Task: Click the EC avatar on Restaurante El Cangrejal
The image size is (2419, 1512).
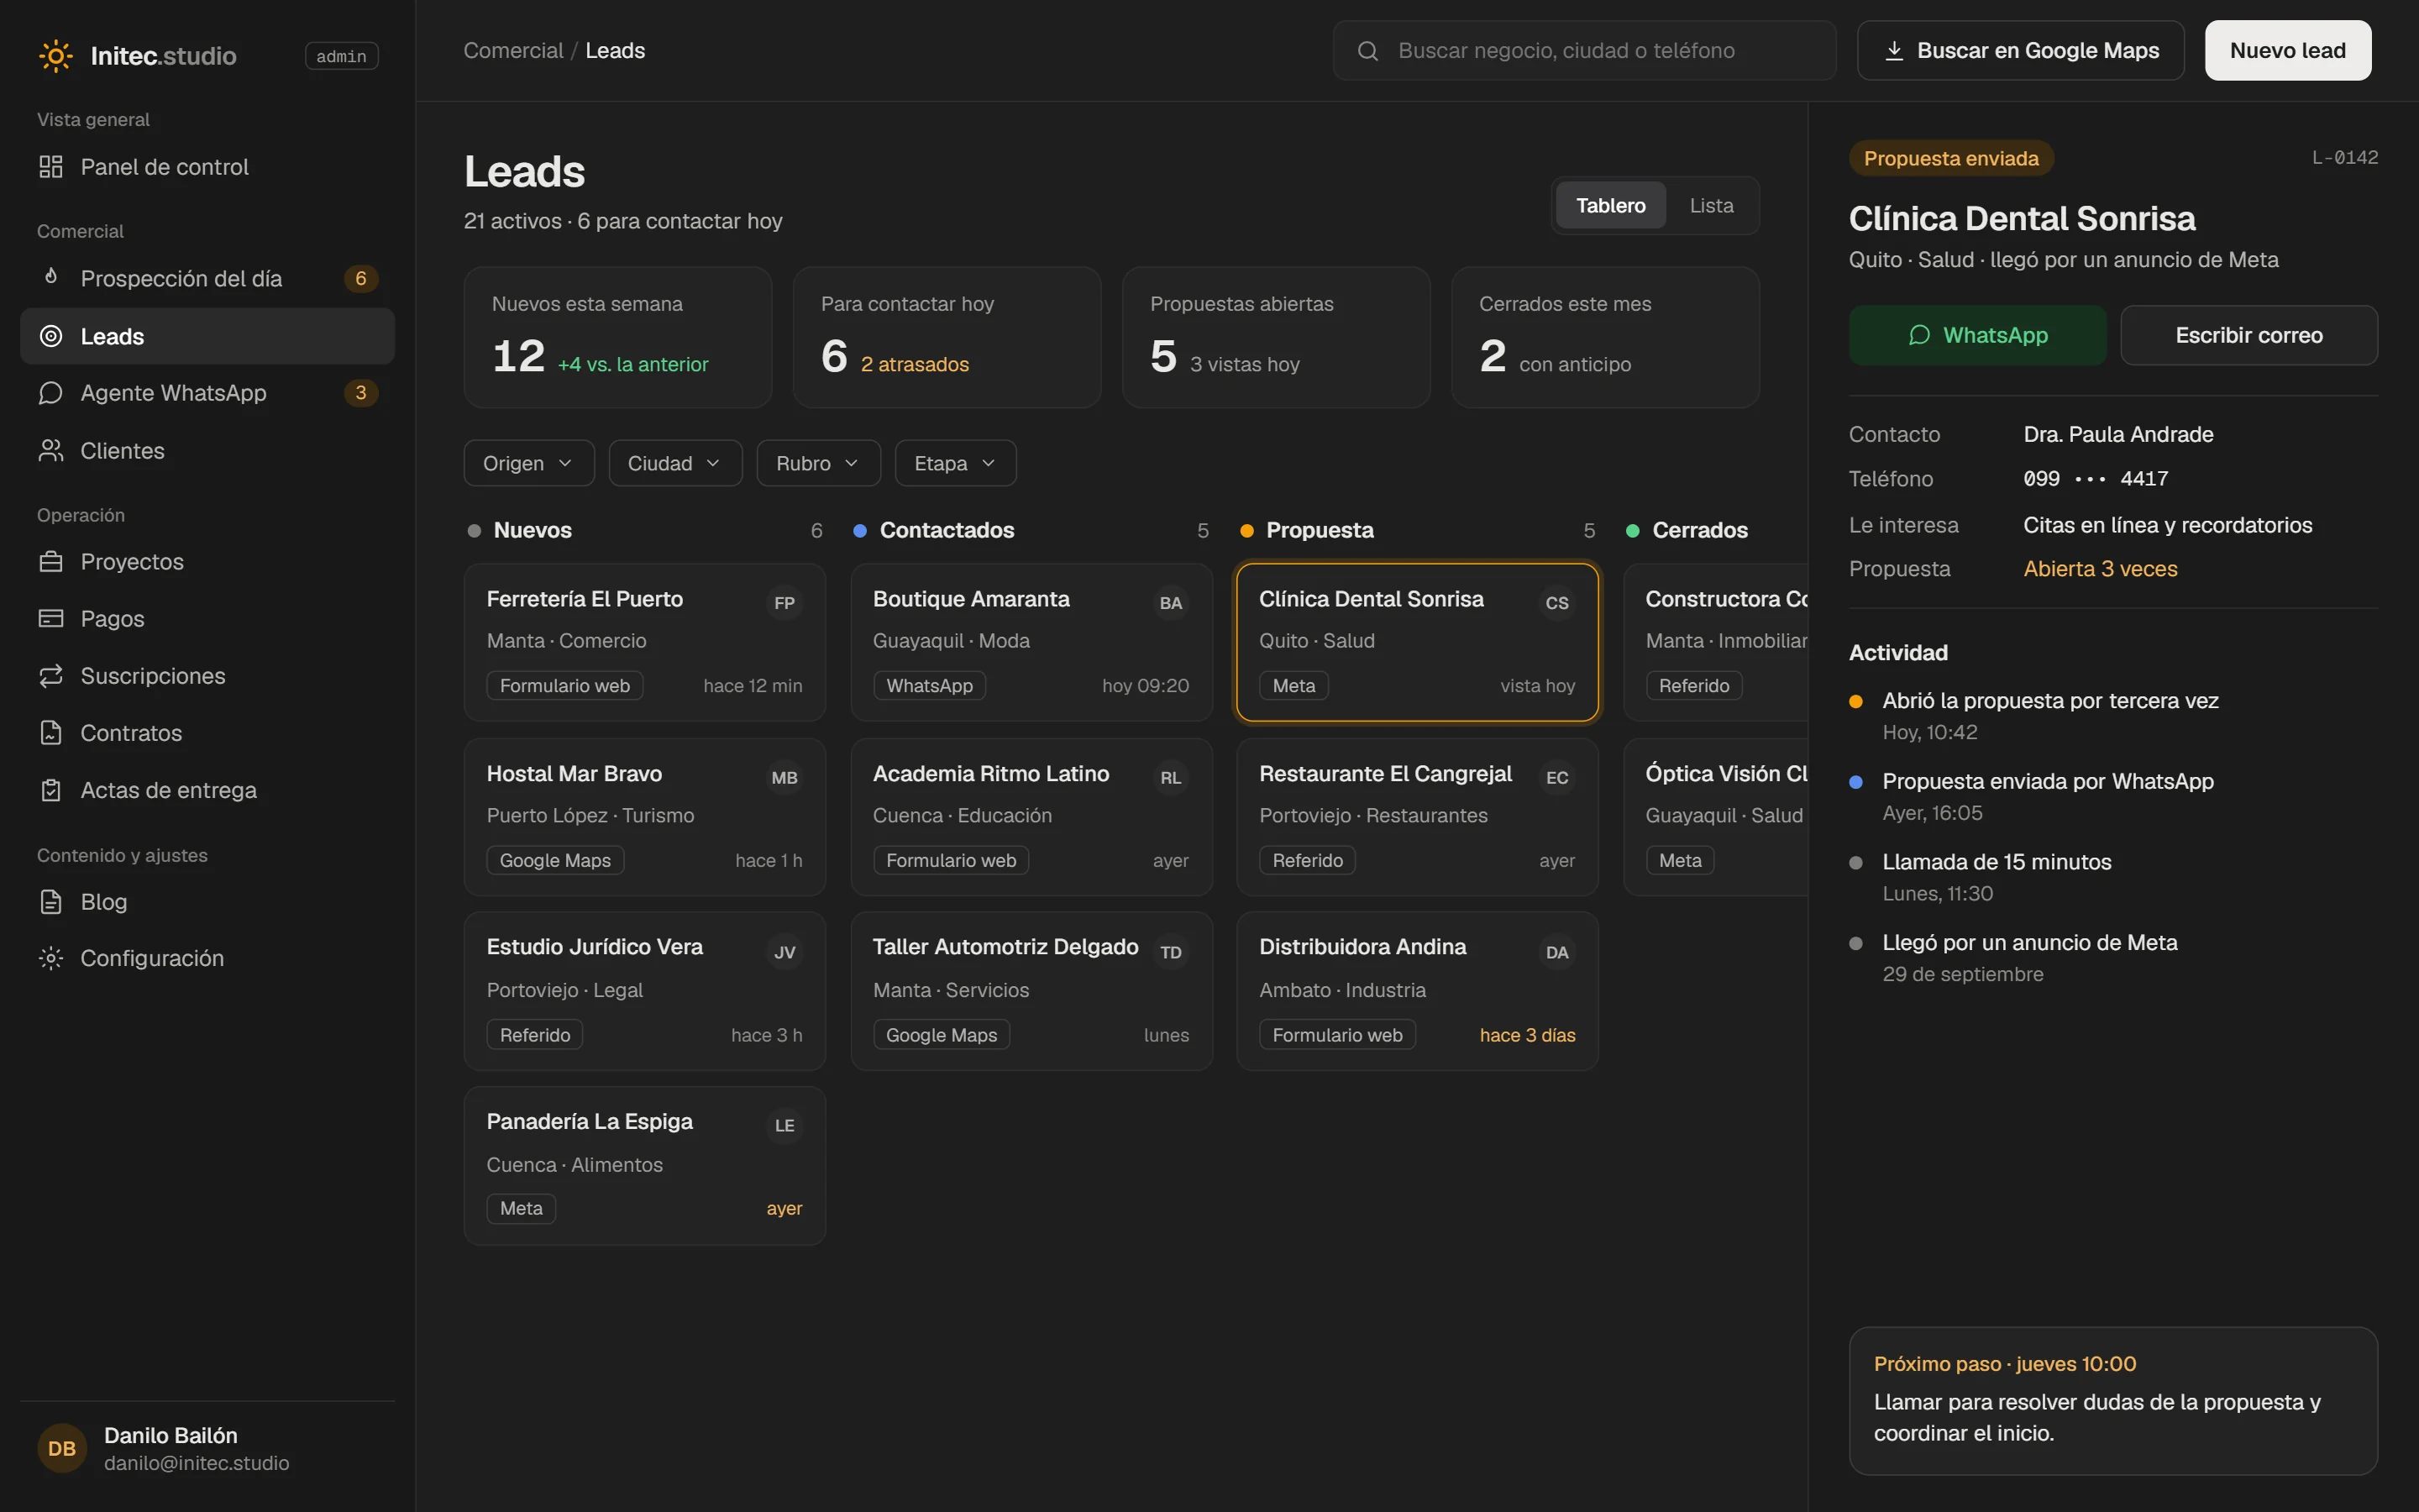Action: pos(1557,778)
